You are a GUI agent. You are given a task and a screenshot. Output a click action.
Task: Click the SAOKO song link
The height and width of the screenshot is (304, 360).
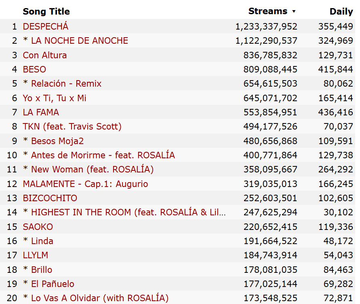(x=38, y=227)
